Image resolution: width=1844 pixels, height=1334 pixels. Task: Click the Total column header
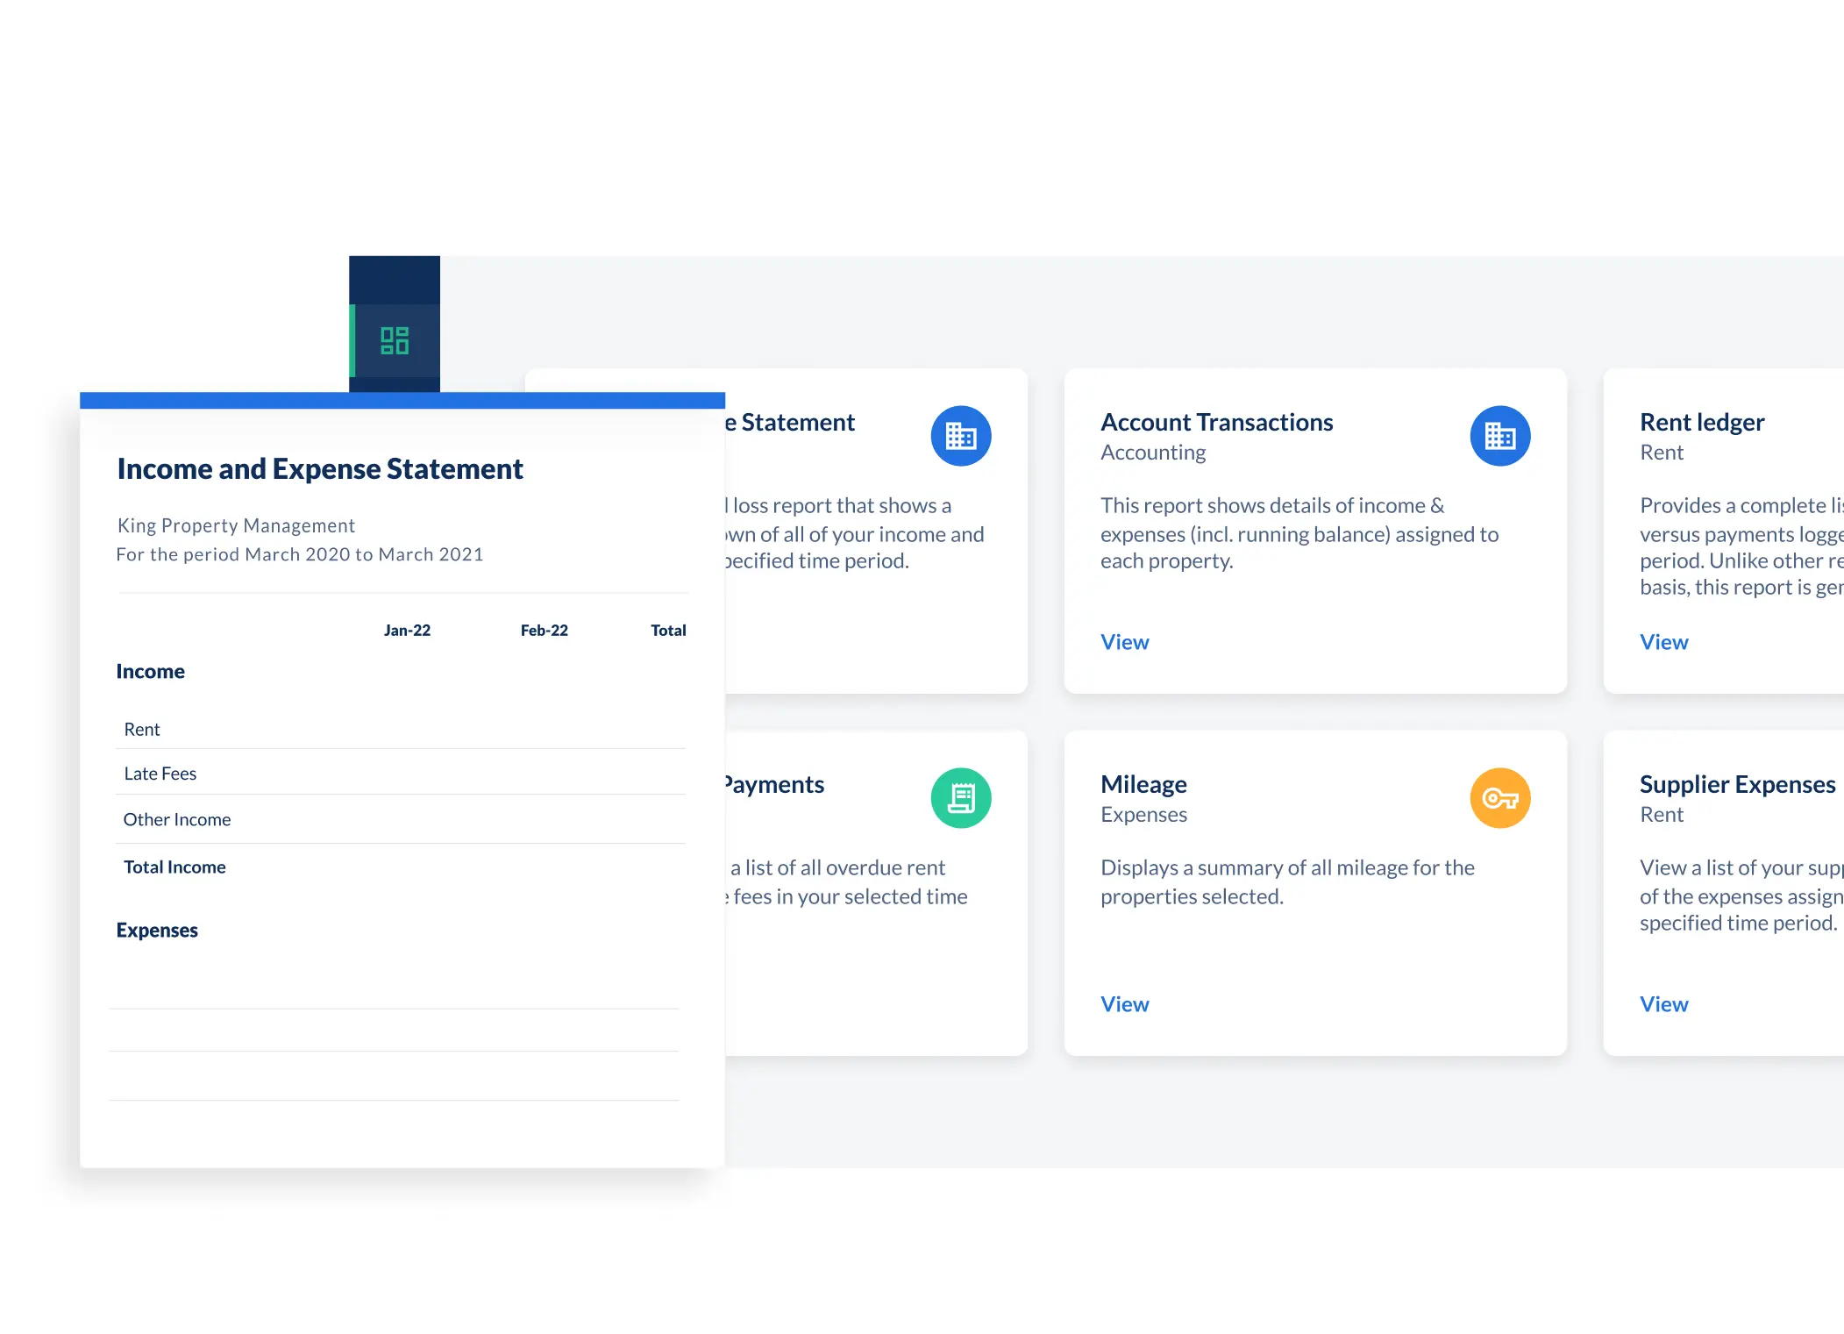tap(668, 631)
